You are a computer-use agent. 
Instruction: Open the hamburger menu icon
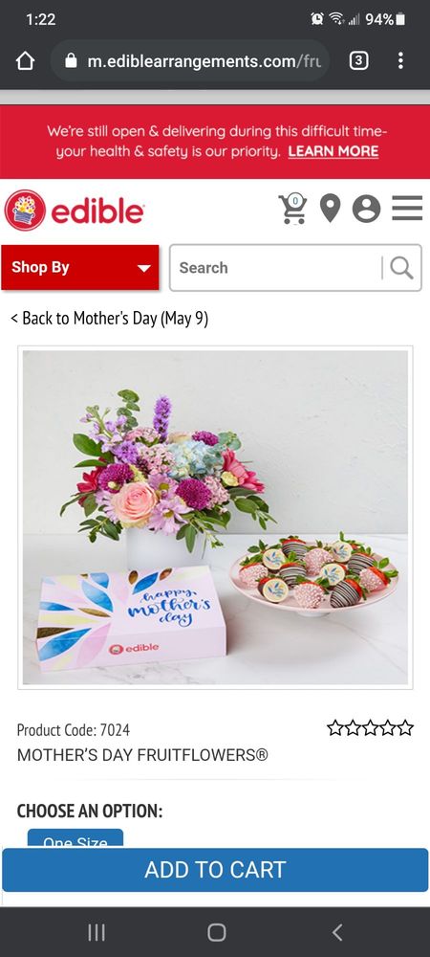[407, 208]
